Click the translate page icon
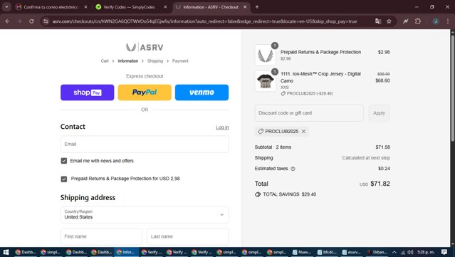This screenshot has width=455, height=257. point(378,21)
